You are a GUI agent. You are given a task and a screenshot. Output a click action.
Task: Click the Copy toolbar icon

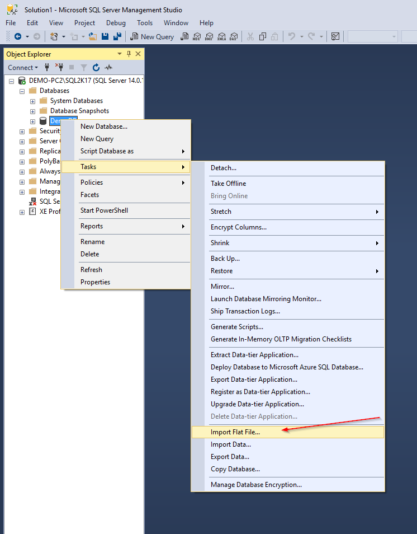click(x=263, y=36)
